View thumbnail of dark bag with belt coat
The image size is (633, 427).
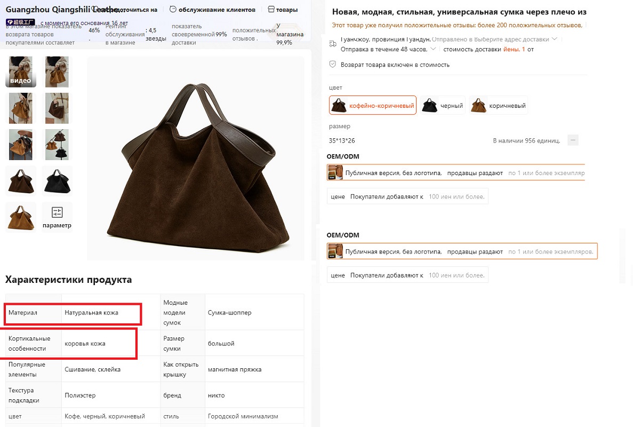tap(57, 108)
